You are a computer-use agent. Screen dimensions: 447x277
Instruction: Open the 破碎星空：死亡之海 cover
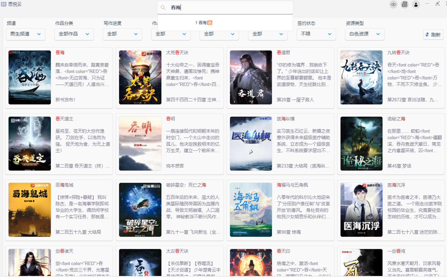click(140, 210)
